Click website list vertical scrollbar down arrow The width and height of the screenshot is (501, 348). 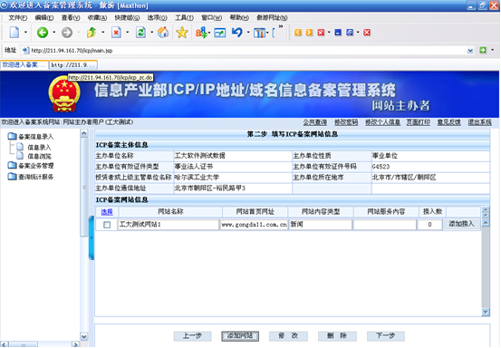pyautogui.click(x=486, y=313)
